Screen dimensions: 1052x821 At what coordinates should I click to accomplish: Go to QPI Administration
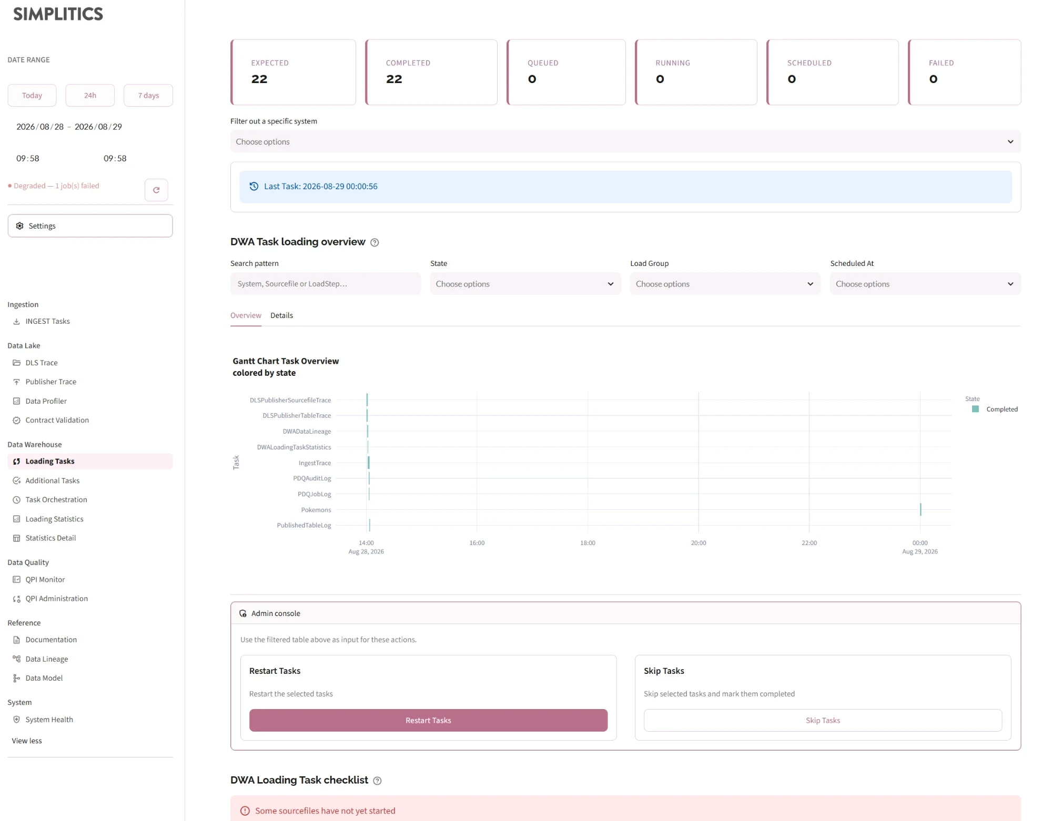pos(56,598)
